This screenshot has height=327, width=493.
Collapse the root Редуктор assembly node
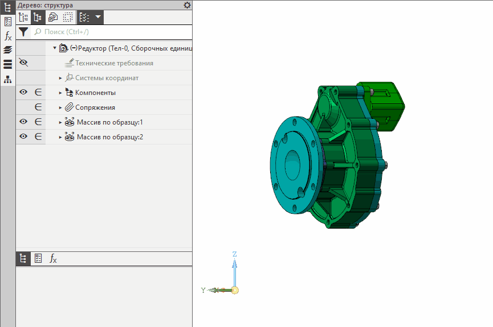(55, 48)
